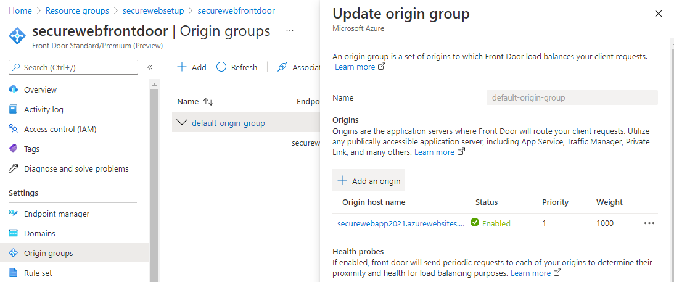Click the Front Door resource icon
674x282 pixels.
pyautogui.click(x=18, y=35)
